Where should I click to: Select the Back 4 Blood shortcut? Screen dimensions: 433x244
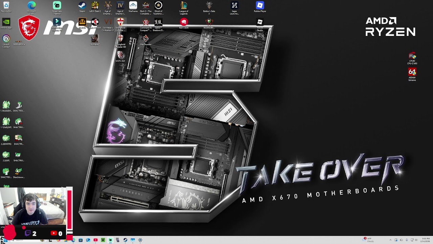95,24
